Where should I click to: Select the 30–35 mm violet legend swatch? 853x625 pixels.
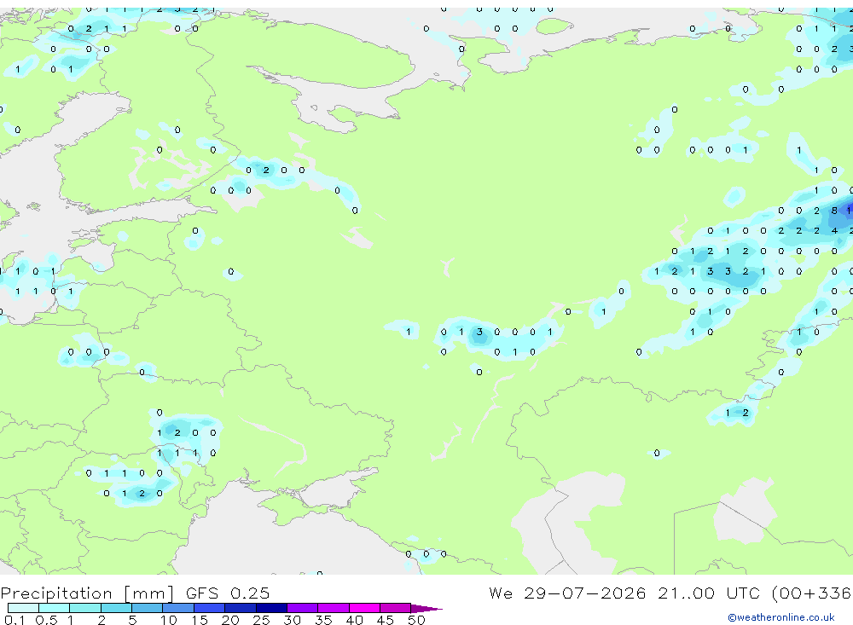[x=303, y=608]
